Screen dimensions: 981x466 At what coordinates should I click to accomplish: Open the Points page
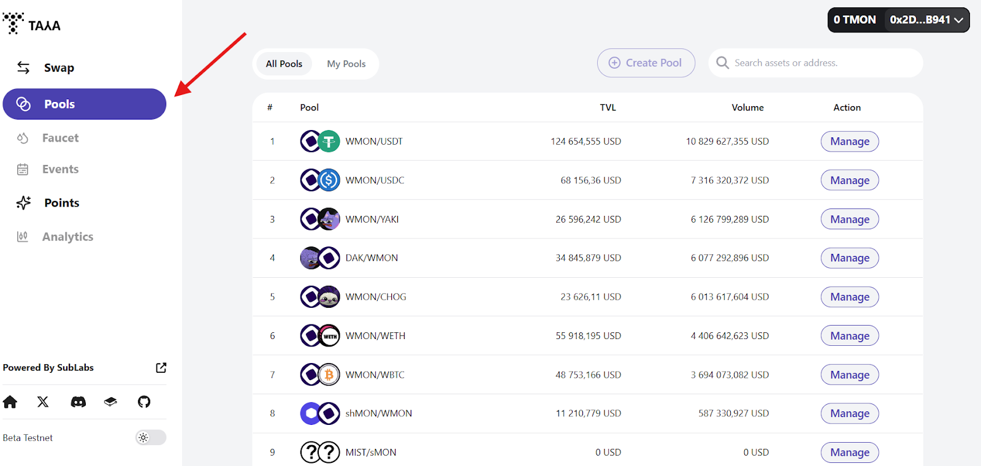click(x=61, y=203)
